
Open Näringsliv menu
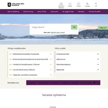[81, 12]
